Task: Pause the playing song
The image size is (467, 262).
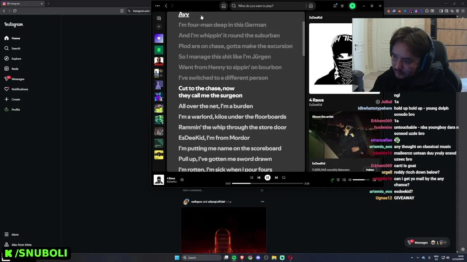Action: [267, 178]
